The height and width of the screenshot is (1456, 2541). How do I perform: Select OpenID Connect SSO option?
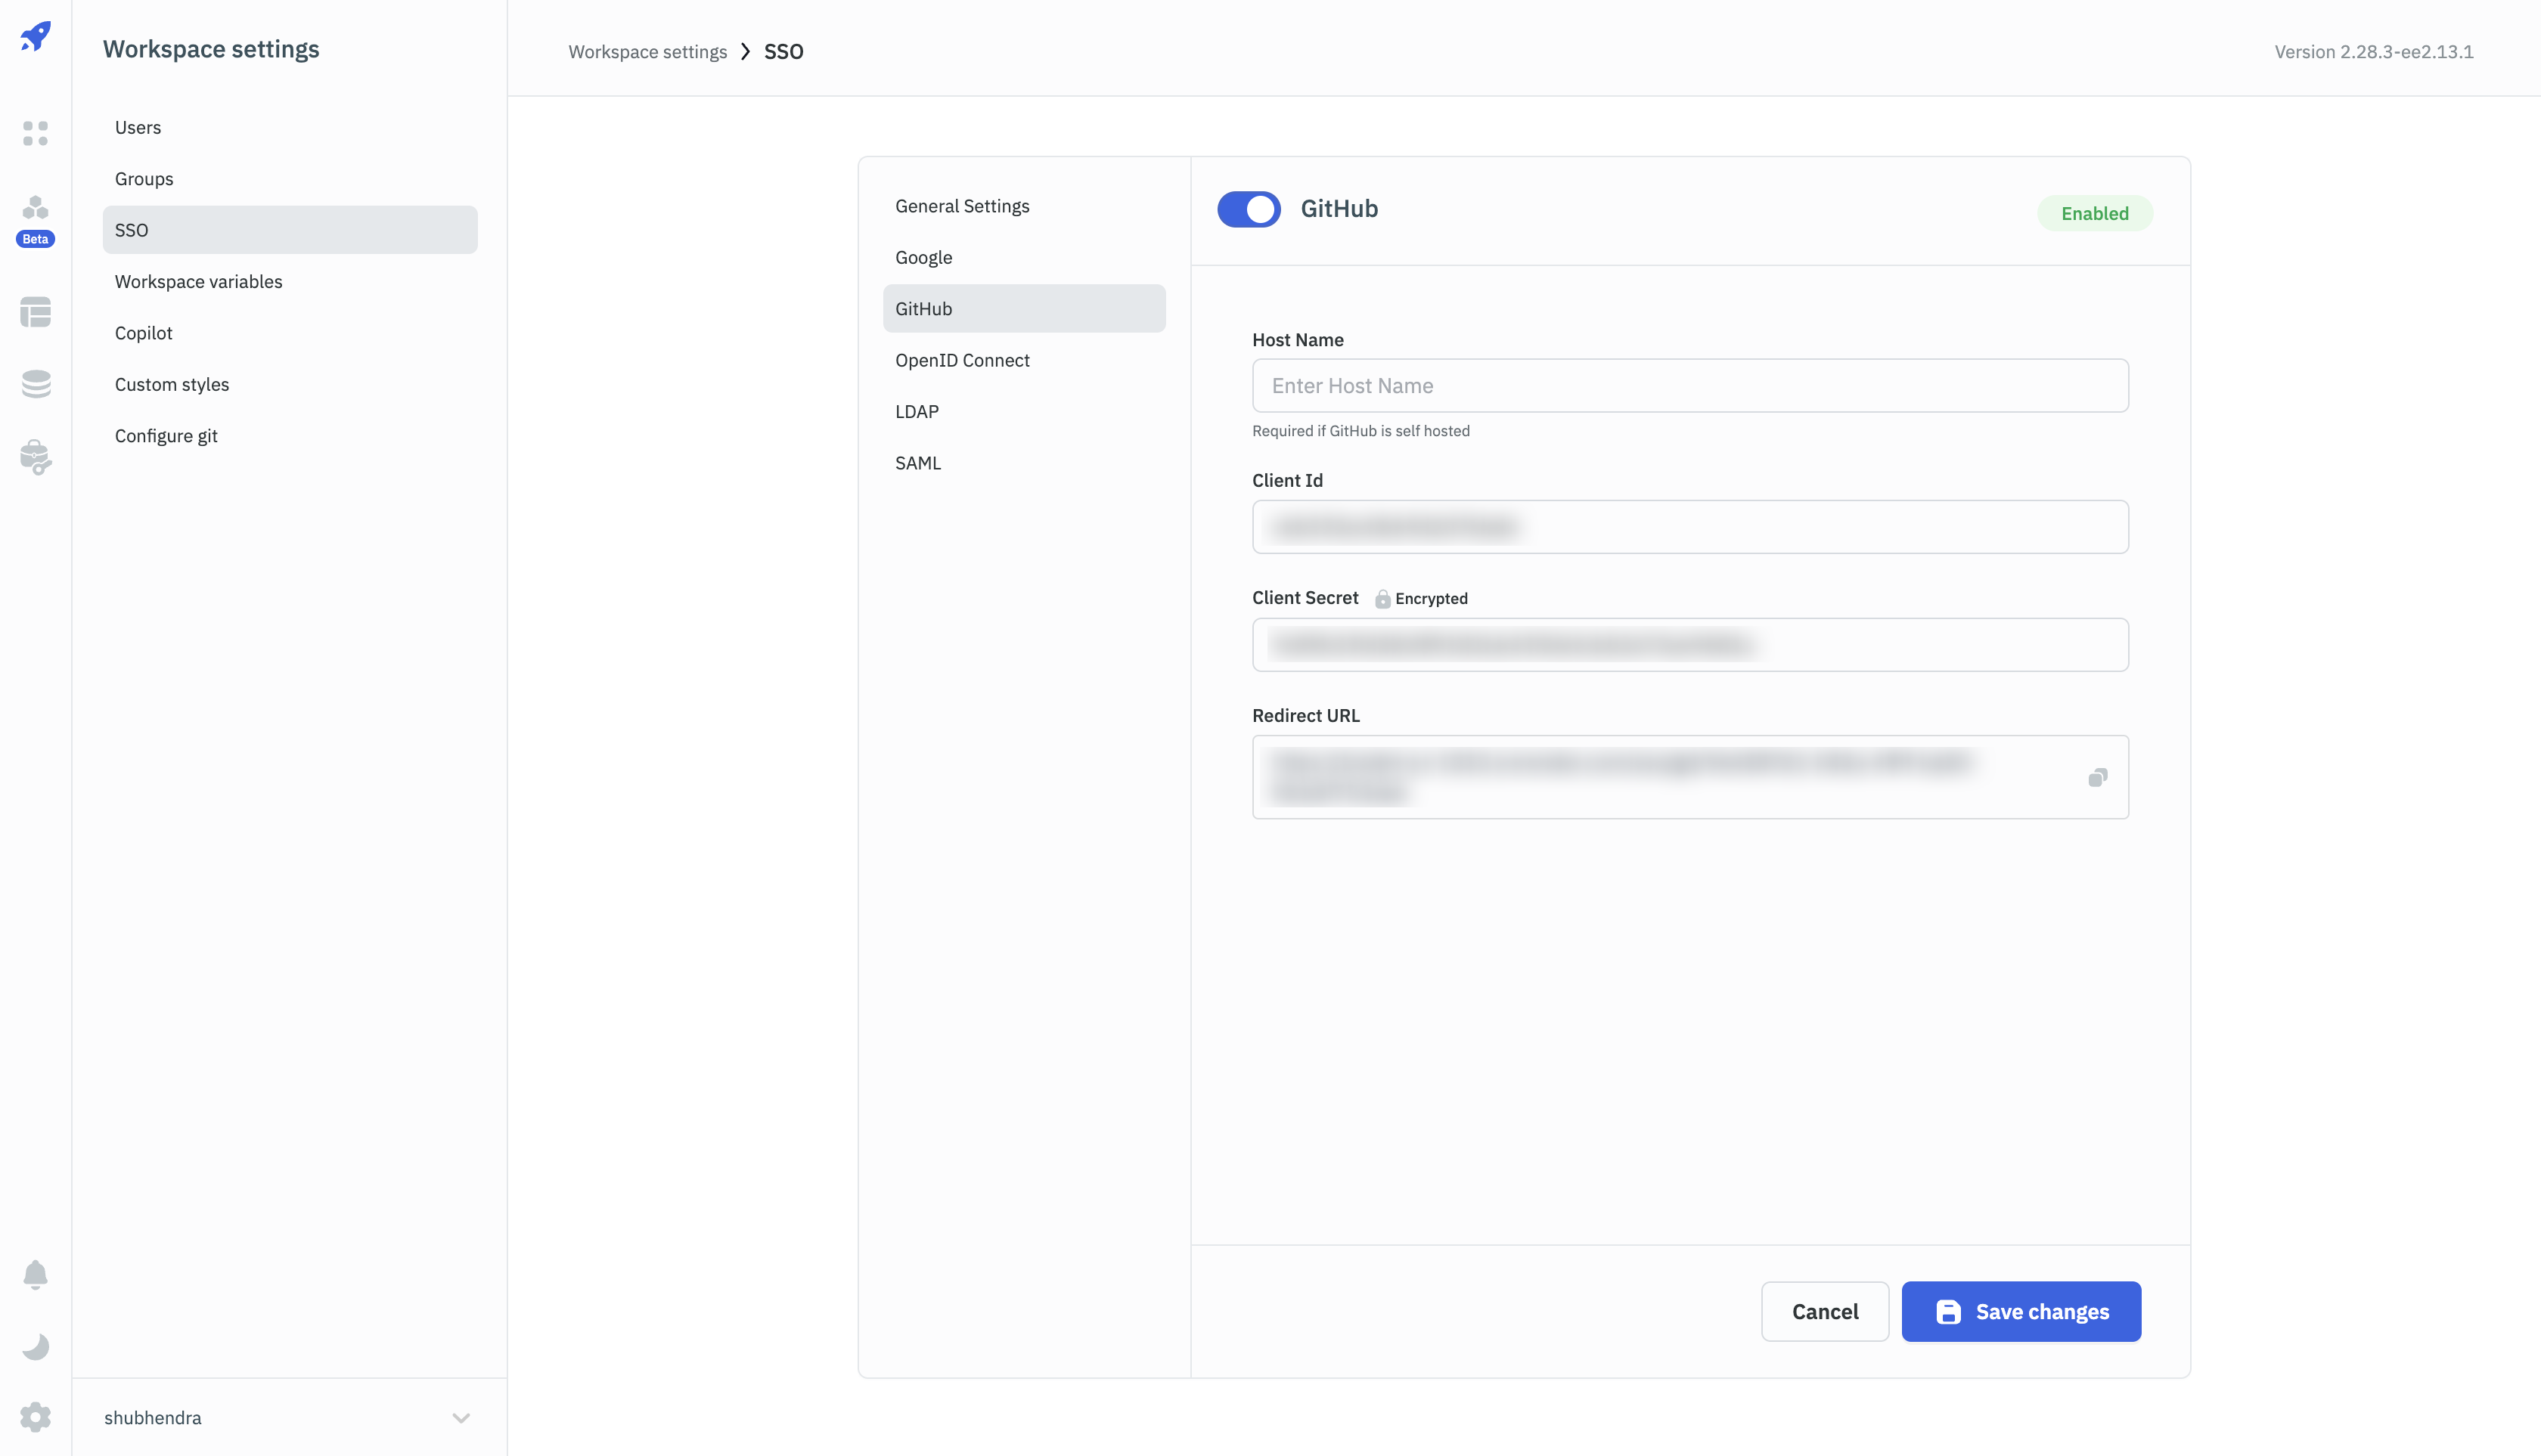961,360
